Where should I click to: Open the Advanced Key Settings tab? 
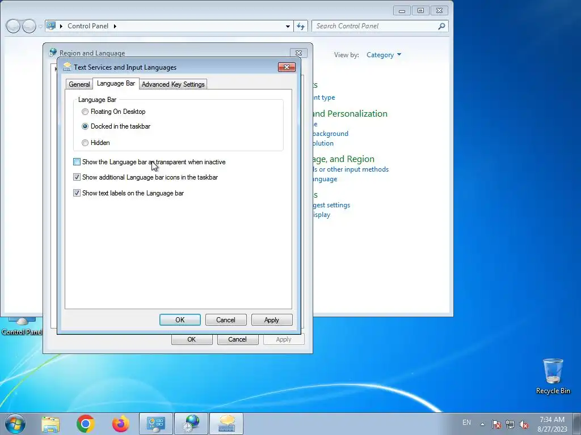pos(173,84)
